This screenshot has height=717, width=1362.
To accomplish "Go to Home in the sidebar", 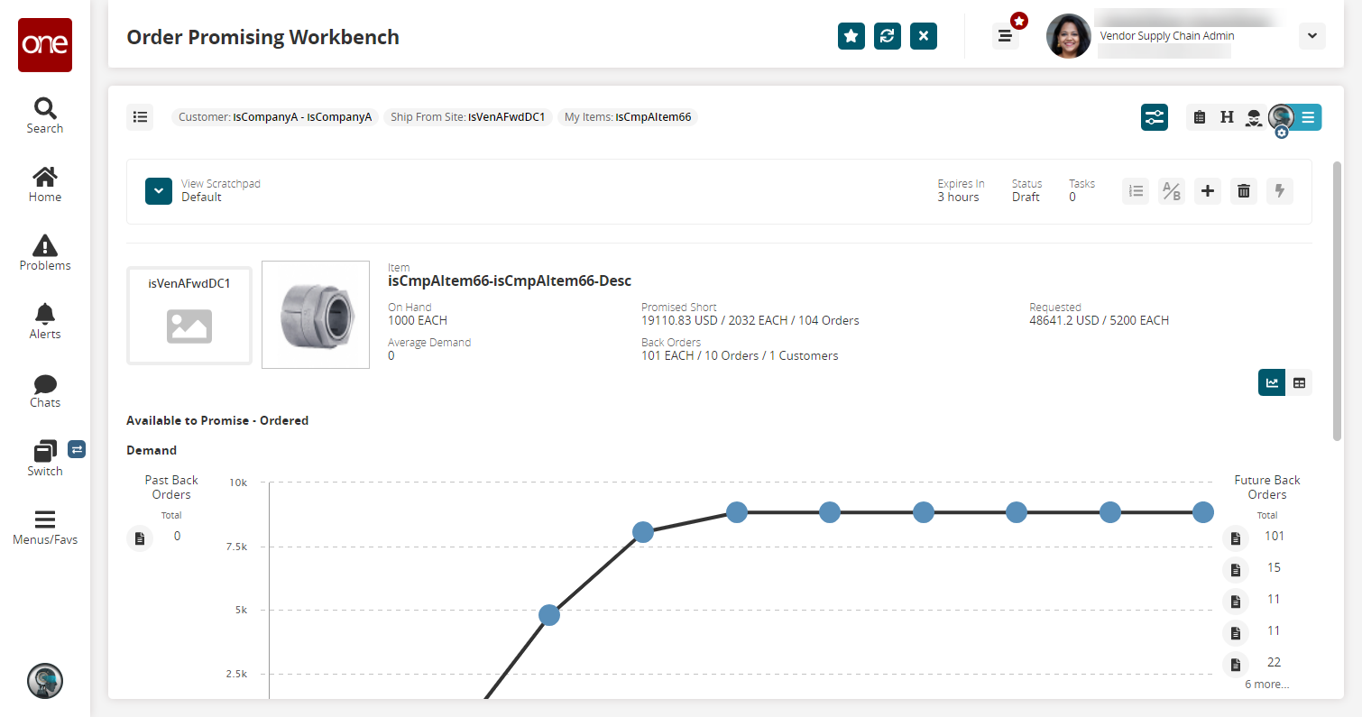I will (x=44, y=185).
